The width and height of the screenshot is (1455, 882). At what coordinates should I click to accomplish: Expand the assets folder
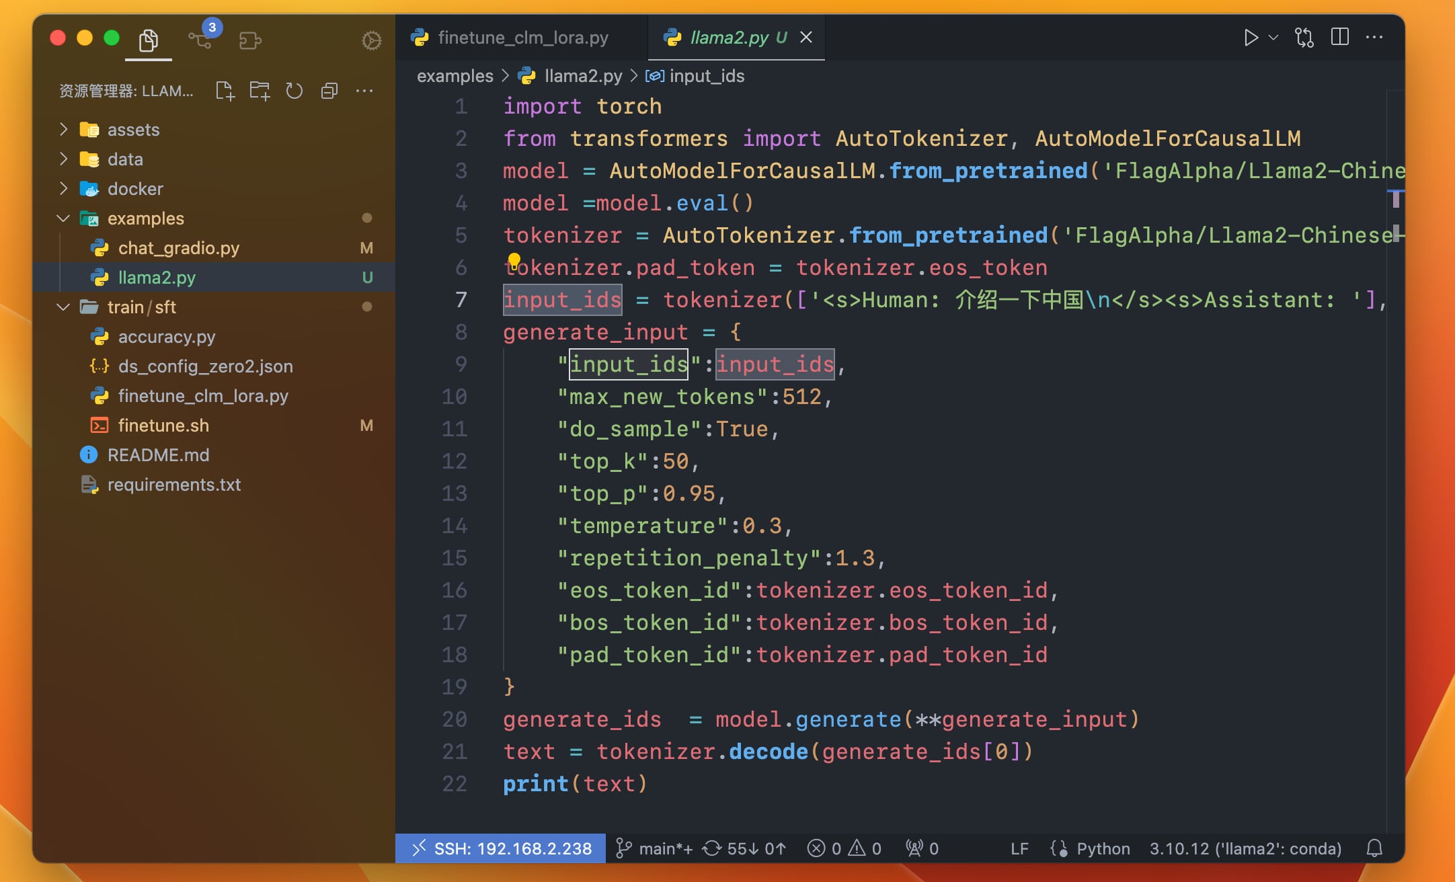pyautogui.click(x=133, y=130)
